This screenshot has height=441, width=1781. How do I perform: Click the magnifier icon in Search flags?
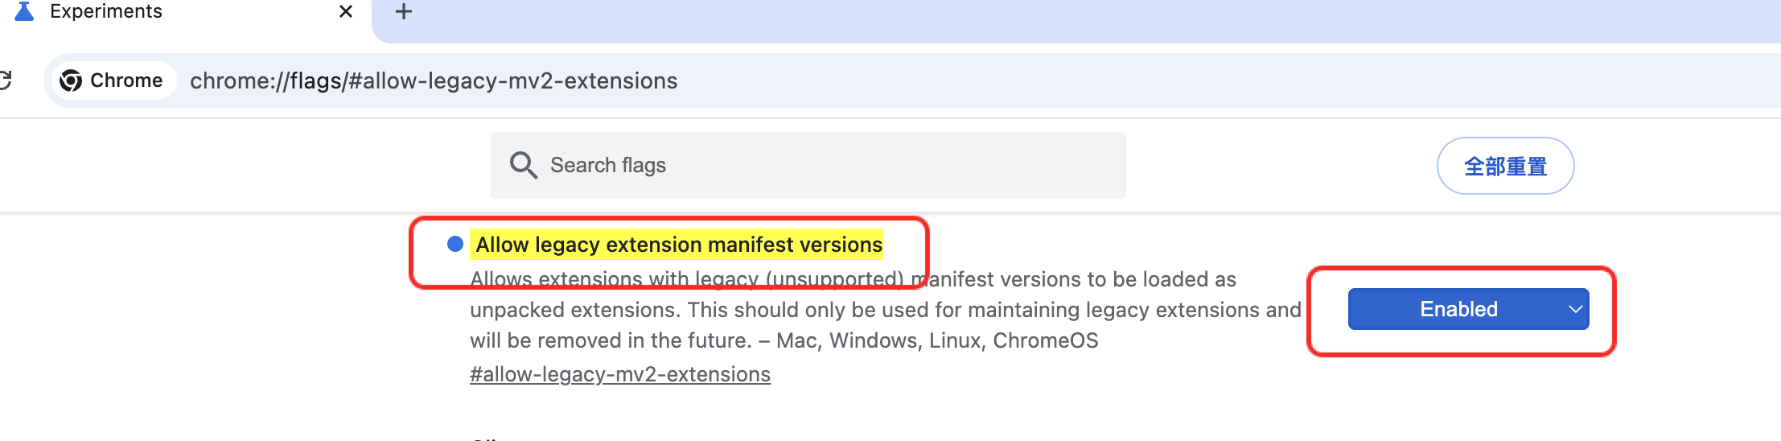coord(523,165)
